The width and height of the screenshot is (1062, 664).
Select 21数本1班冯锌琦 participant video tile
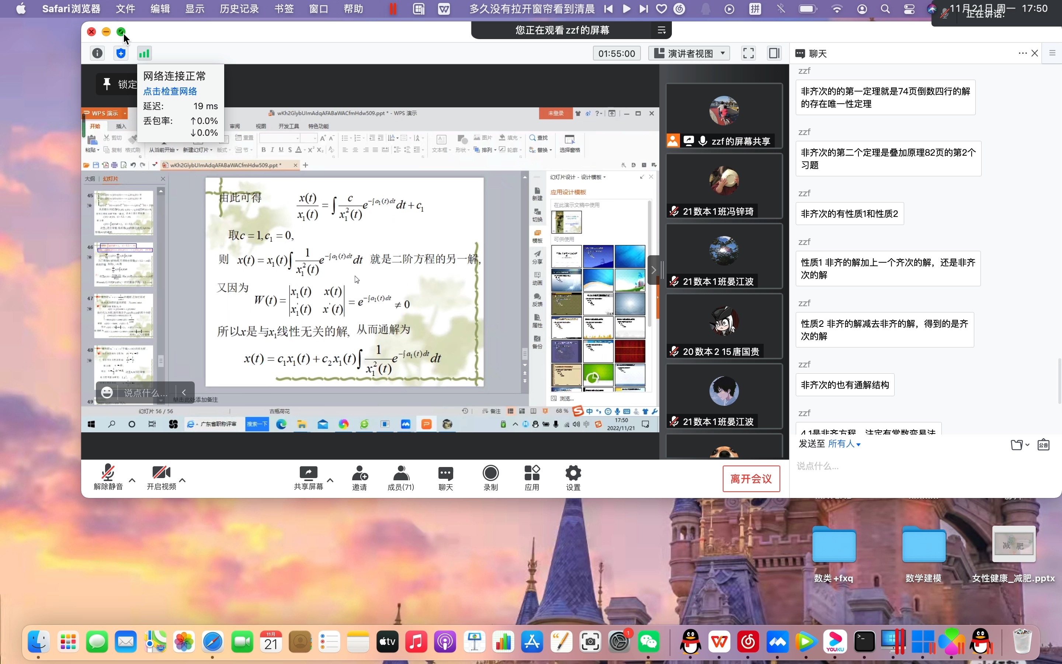[724, 186]
